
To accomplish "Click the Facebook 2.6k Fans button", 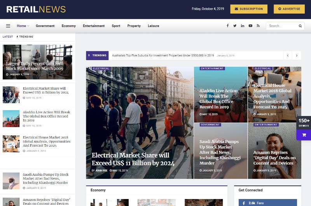I will [268, 203].
